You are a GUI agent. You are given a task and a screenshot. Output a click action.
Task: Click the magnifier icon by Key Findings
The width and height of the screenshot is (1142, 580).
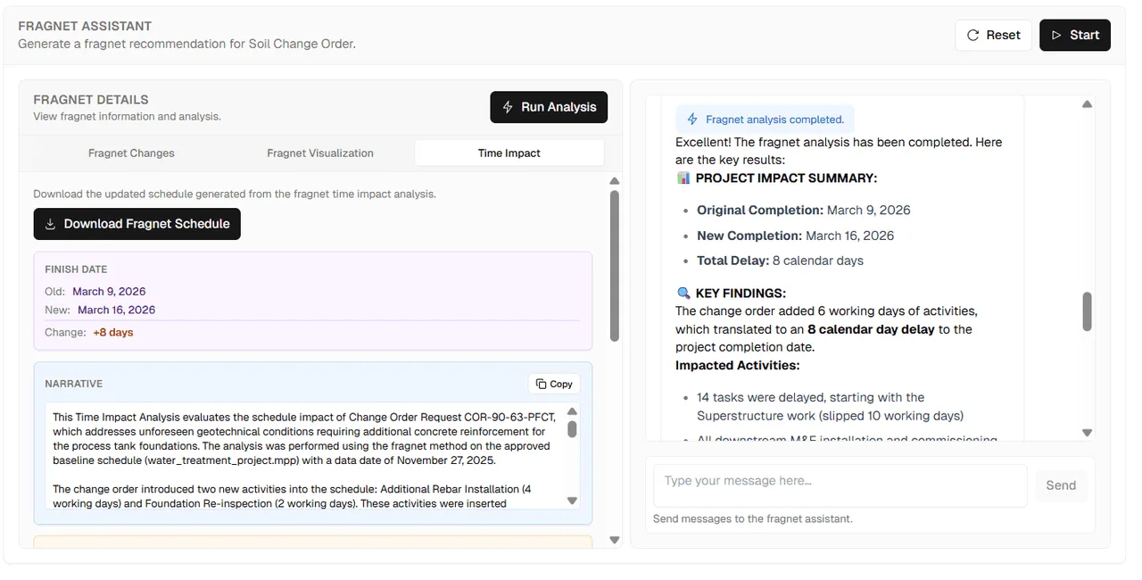tap(683, 293)
